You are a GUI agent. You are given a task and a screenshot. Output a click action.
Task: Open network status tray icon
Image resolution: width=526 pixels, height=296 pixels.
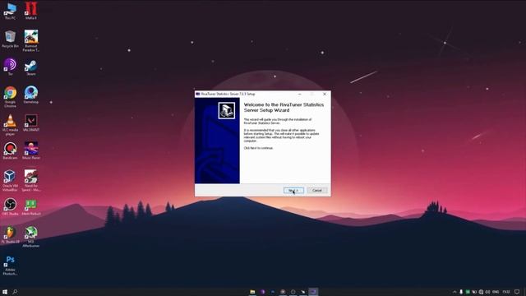(x=481, y=292)
